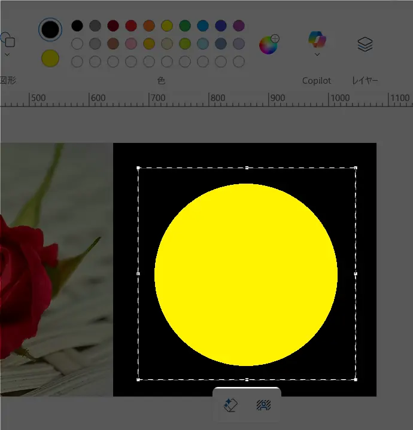The width and height of the screenshot is (413, 430).
Task: Pick black in the top palette row
Action: click(x=77, y=26)
